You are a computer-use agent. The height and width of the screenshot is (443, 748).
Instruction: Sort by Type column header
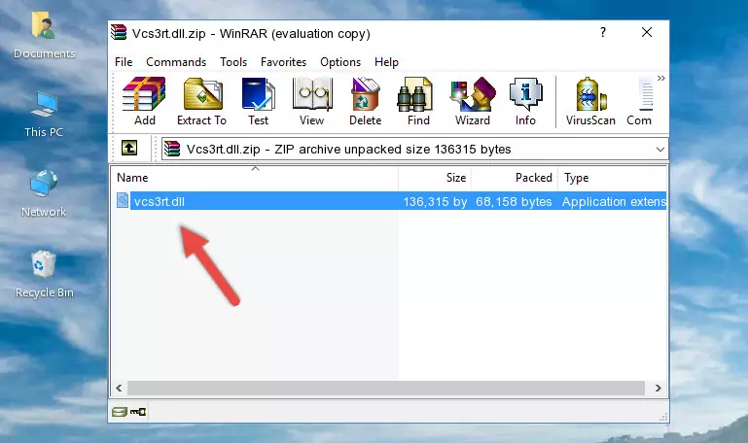[x=612, y=178]
